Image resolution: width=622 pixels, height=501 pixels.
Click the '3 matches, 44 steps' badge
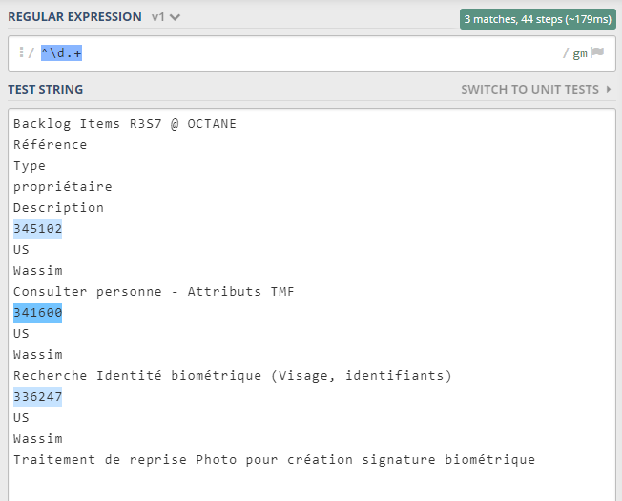537,19
